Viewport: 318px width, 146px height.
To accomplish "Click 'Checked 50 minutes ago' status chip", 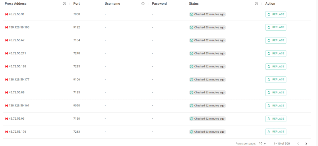I will tap(207, 27).
